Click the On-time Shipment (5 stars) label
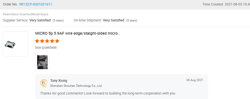This screenshot has height=99, width=250. pyautogui.click(x=132, y=20)
